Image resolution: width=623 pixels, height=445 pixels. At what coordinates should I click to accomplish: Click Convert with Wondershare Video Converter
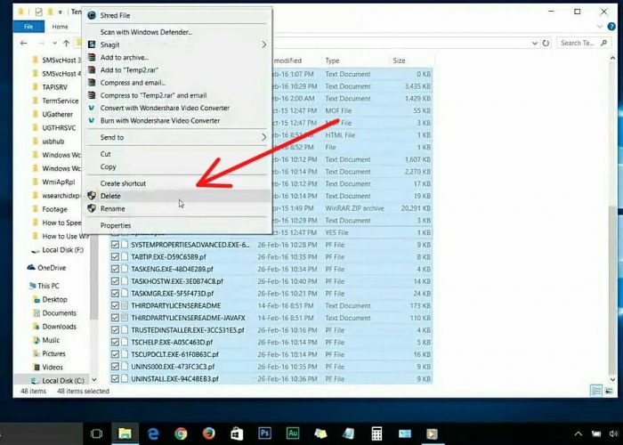(178, 108)
